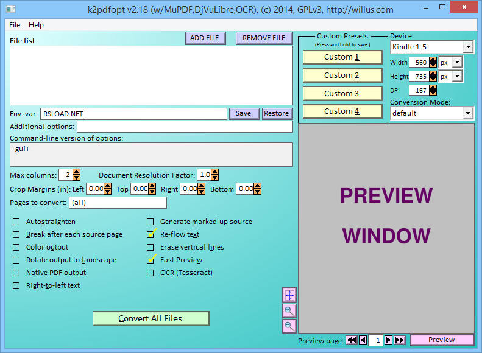This screenshot has width=482, height=353.
Task: Enable Native PDF output
Action: tap(16, 273)
